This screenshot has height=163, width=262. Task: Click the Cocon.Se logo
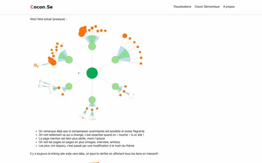pyautogui.click(x=42, y=7)
